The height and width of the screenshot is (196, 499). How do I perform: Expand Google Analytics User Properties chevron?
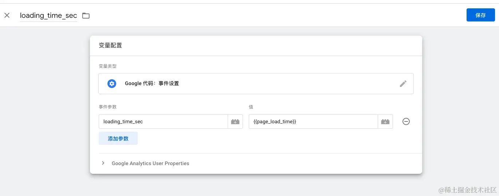pos(103,163)
